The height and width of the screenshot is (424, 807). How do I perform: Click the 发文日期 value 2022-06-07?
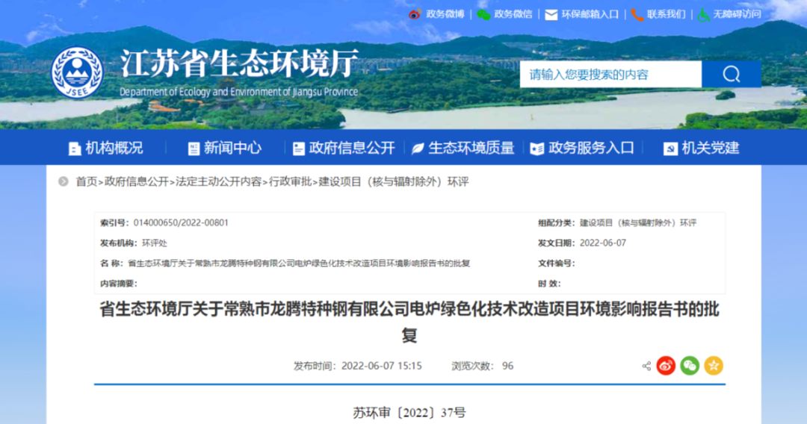point(603,243)
